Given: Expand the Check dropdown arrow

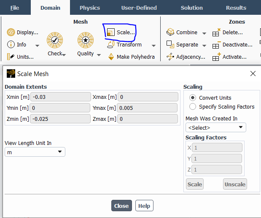Looking at the screenshot, I should [64, 55].
